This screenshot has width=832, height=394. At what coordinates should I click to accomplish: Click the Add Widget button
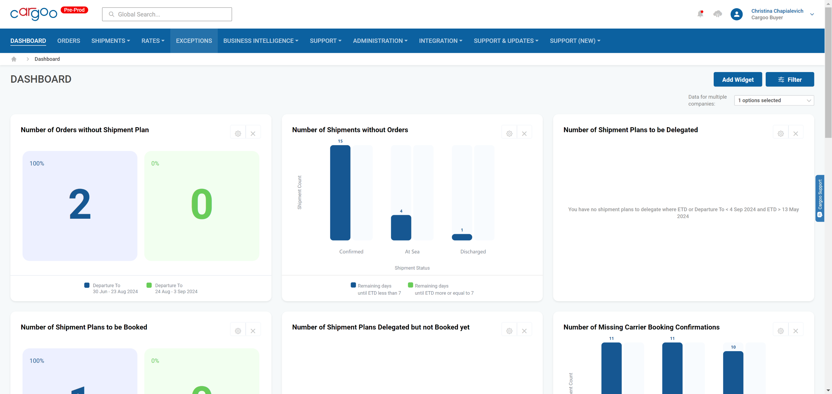(x=737, y=80)
